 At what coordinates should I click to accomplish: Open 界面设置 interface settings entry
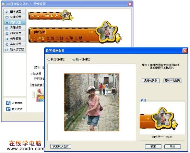point(15,28)
